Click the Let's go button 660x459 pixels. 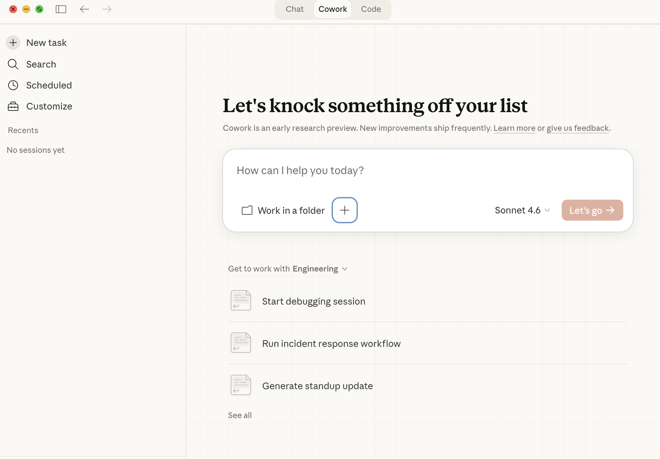pos(592,210)
